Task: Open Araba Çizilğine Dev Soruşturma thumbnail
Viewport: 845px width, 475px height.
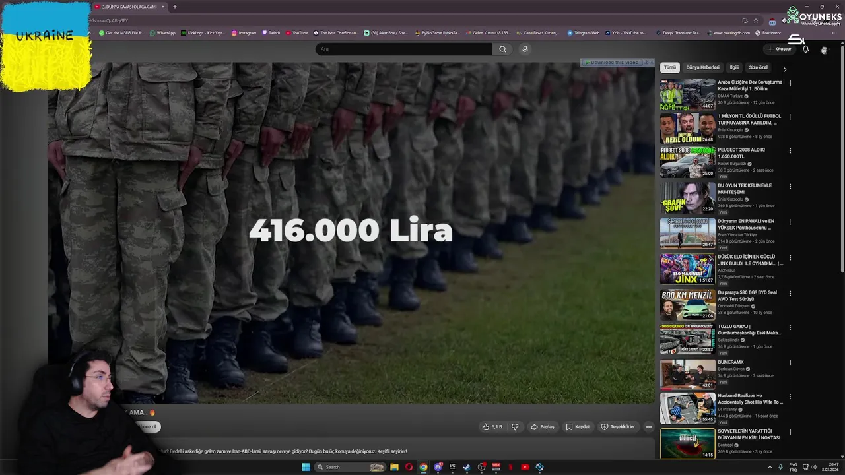Action: coord(687,94)
